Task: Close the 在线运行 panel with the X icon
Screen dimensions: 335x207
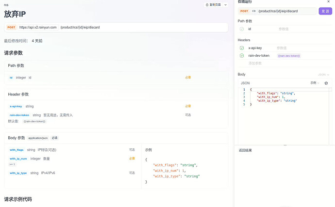Action: point(328,2)
